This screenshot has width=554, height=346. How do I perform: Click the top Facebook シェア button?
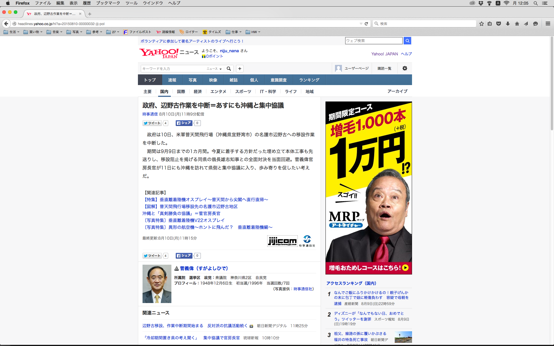184,123
